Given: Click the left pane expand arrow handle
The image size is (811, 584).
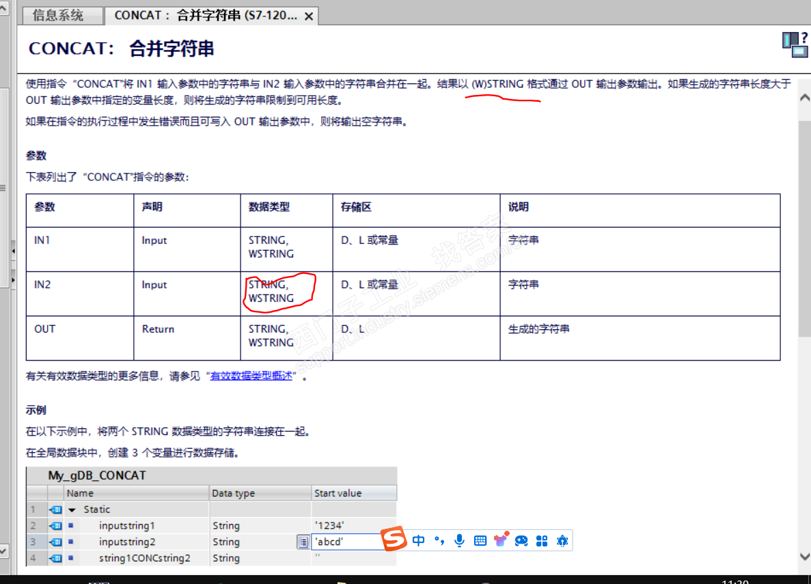Looking at the screenshot, I should [x=14, y=279].
